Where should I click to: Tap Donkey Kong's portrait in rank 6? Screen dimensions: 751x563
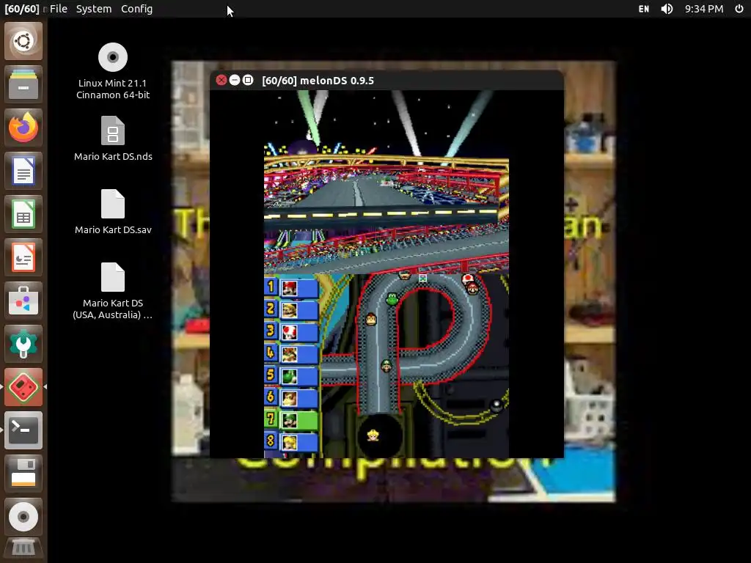290,398
